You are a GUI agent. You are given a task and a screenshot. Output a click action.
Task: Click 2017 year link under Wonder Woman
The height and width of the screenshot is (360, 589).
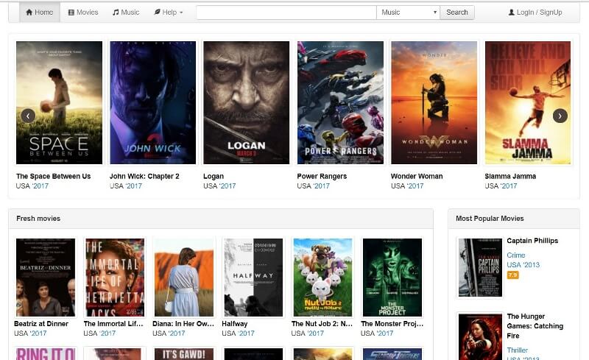pyautogui.click(x=415, y=186)
